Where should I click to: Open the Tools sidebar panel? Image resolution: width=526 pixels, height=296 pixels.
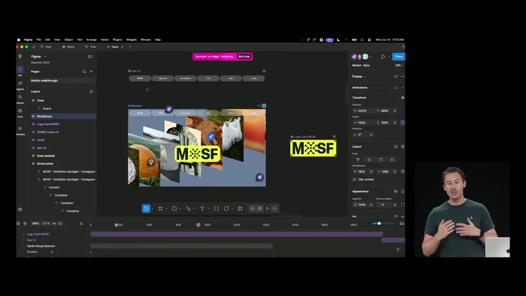20,112
